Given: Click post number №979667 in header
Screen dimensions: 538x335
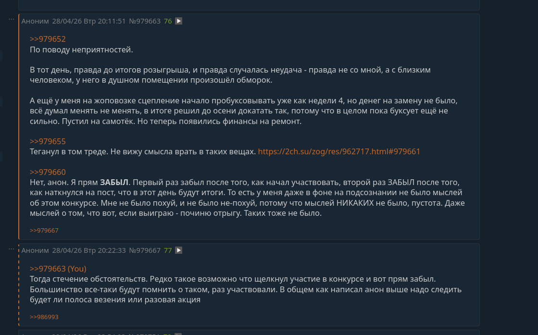Looking at the screenshot, I should (x=145, y=251).
